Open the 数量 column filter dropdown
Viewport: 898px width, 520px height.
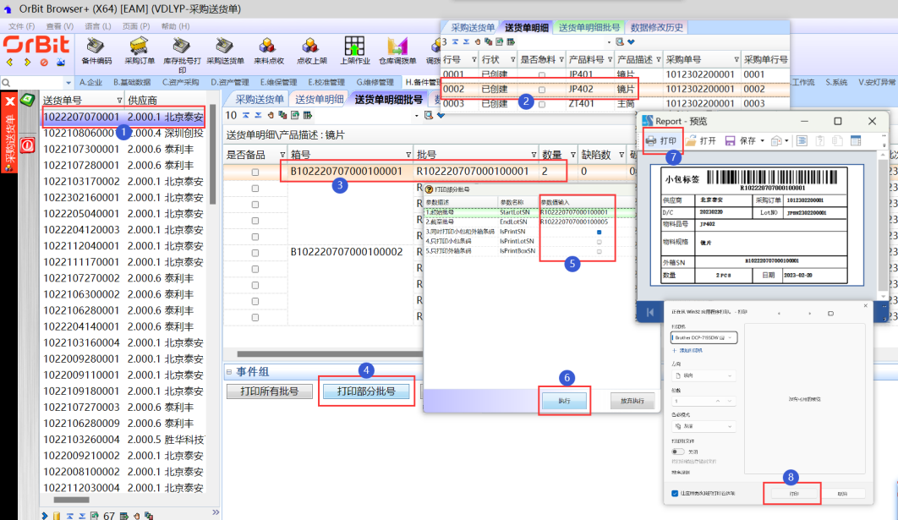click(572, 155)
